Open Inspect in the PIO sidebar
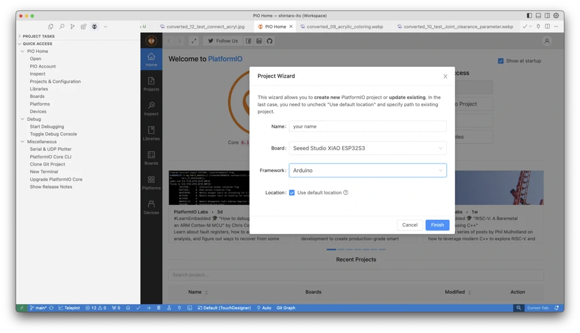Screen dimensions: 580x333 pyautogui.click(x=151, y=108)
